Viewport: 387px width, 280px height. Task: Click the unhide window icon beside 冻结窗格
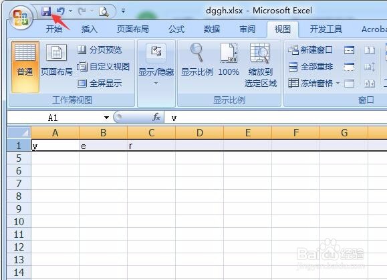coord(350,84)
